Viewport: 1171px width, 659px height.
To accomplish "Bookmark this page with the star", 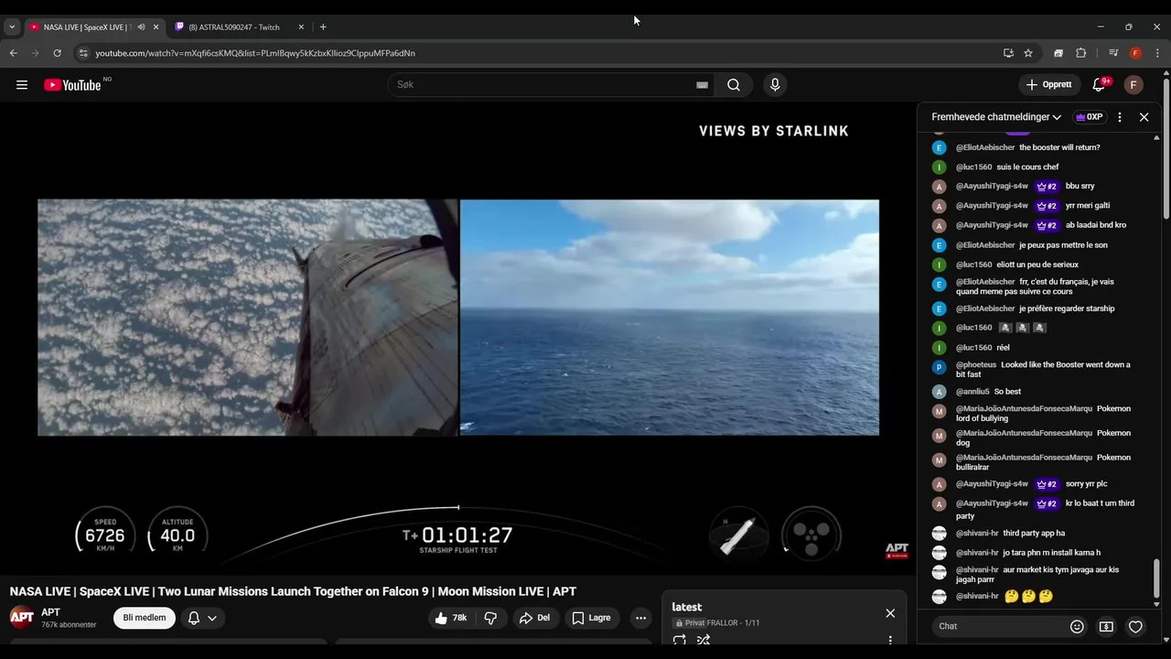I will point(1028,53).
